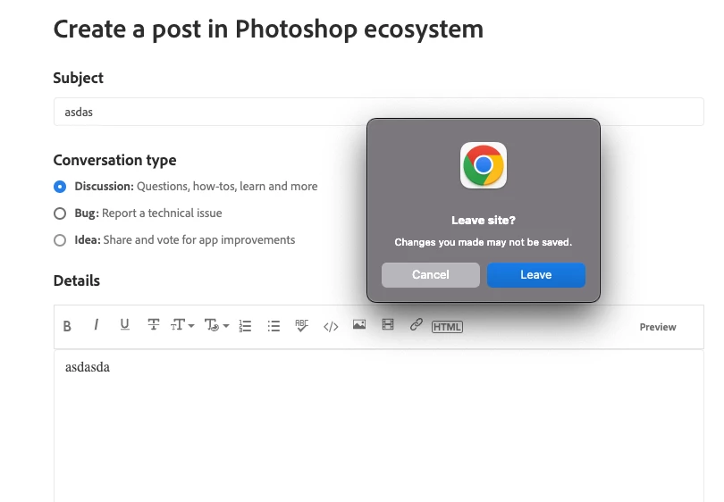724x502 pixels.
Task: Click the "Details" section label
Action: coord(77,280)
